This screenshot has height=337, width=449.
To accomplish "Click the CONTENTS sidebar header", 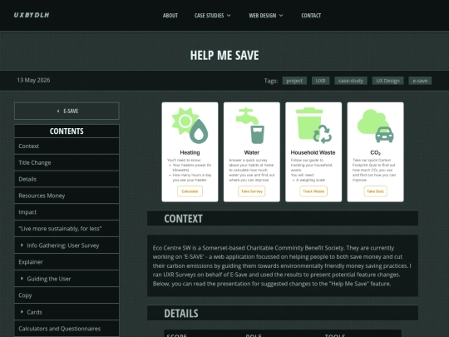I will point(67,131).
